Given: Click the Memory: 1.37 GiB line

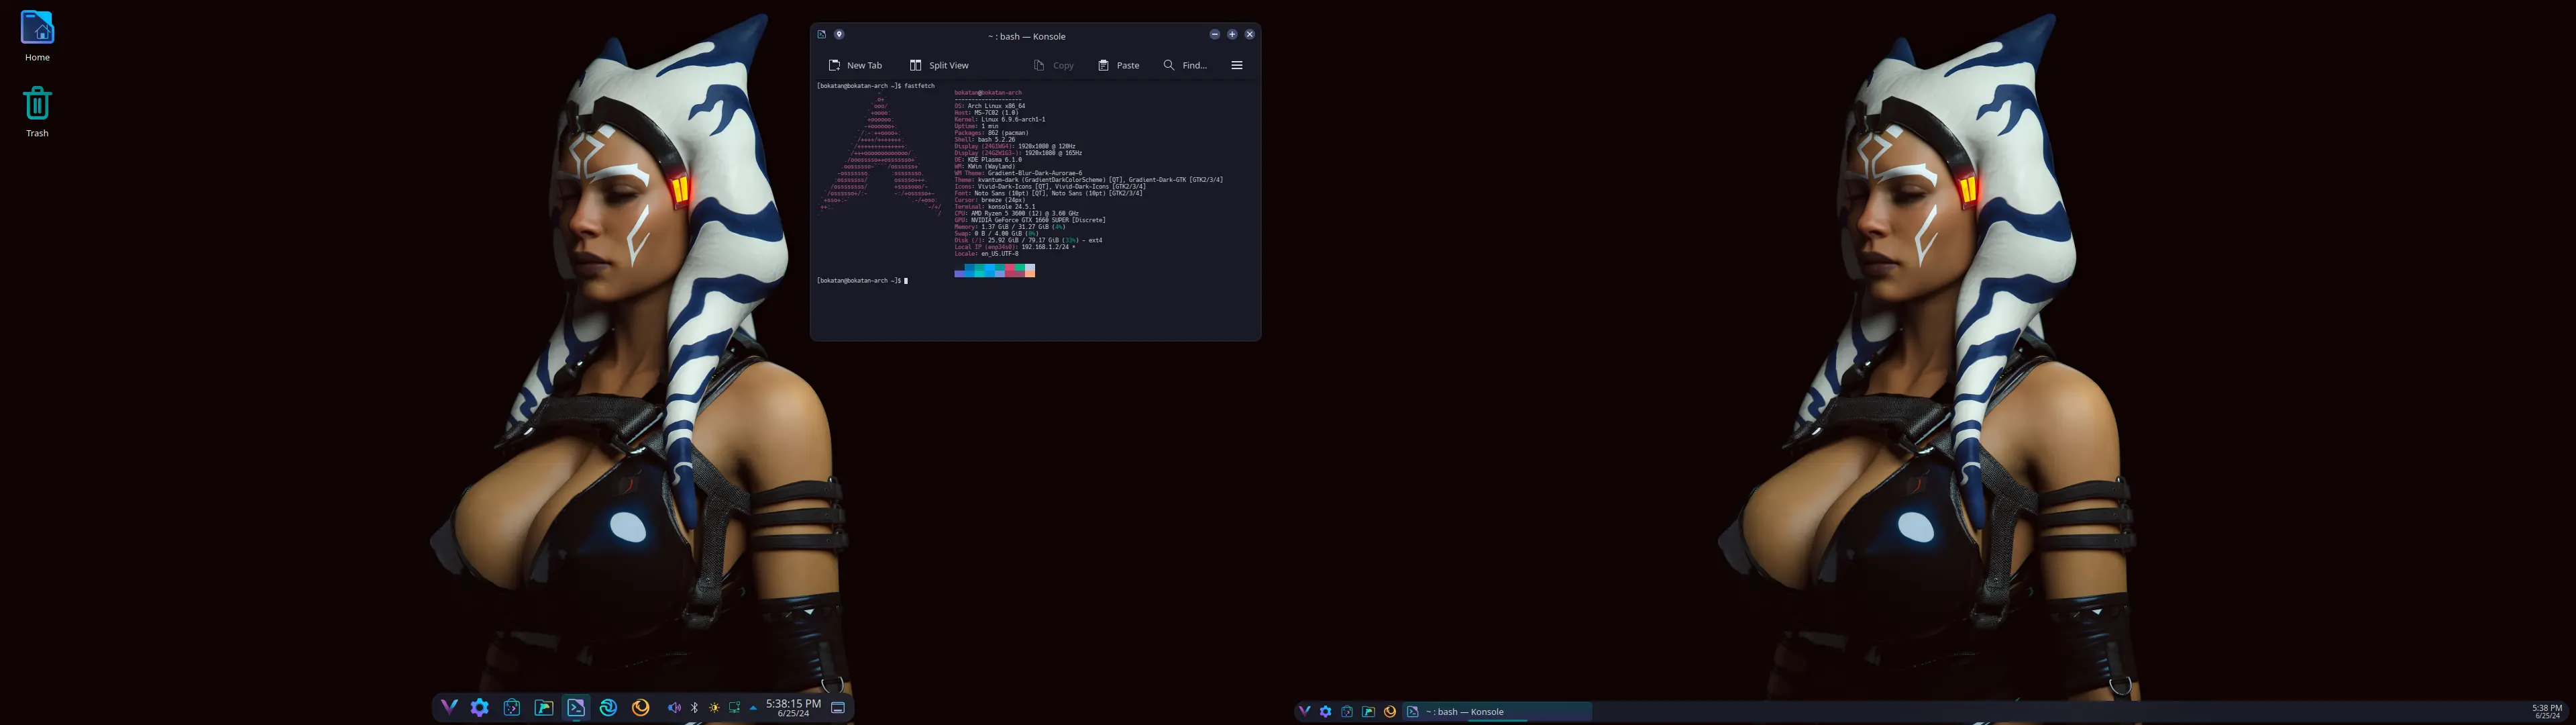Looking at the screenshot, I should pos(1010,226).
